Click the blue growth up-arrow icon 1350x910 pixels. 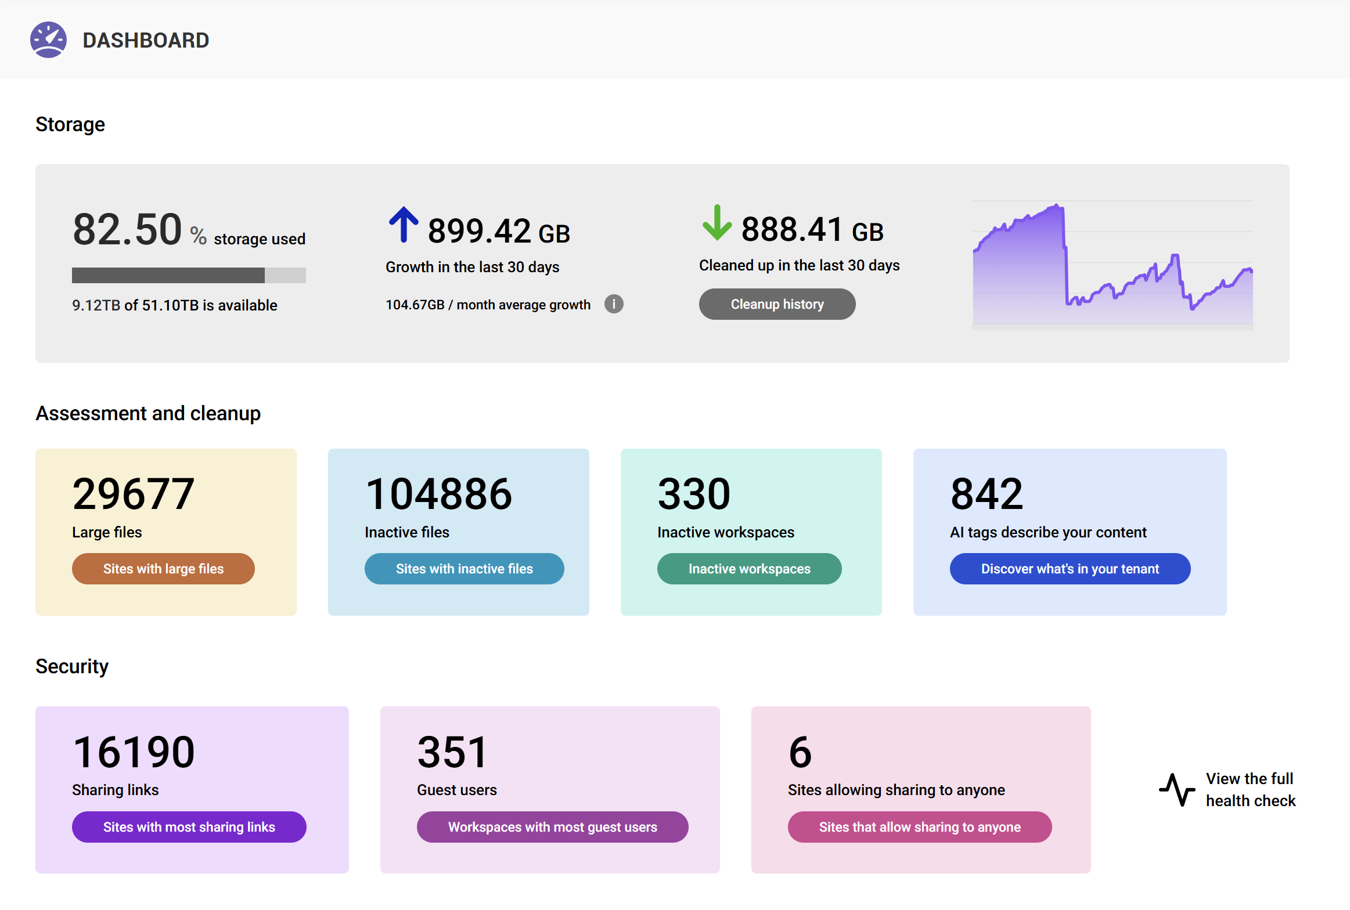404,225
